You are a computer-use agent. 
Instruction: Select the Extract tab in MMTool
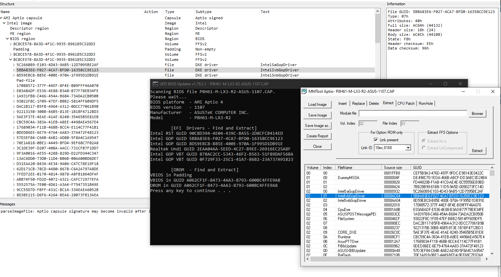click(x=388, y=103)
